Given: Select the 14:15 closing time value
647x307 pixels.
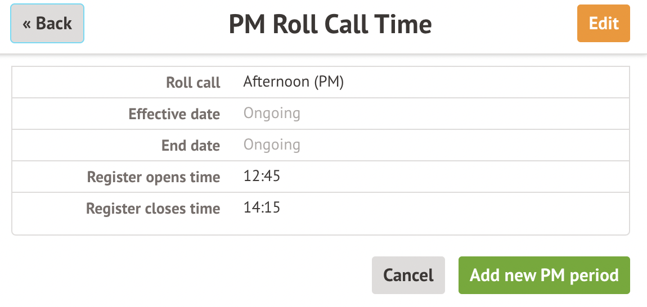Looking at the screenshot, I should tap(262, 208).
